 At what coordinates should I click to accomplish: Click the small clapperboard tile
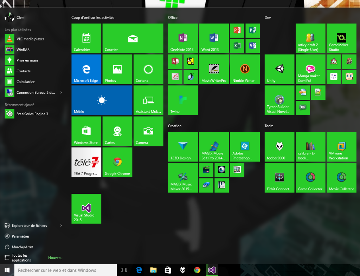point(206,170)
